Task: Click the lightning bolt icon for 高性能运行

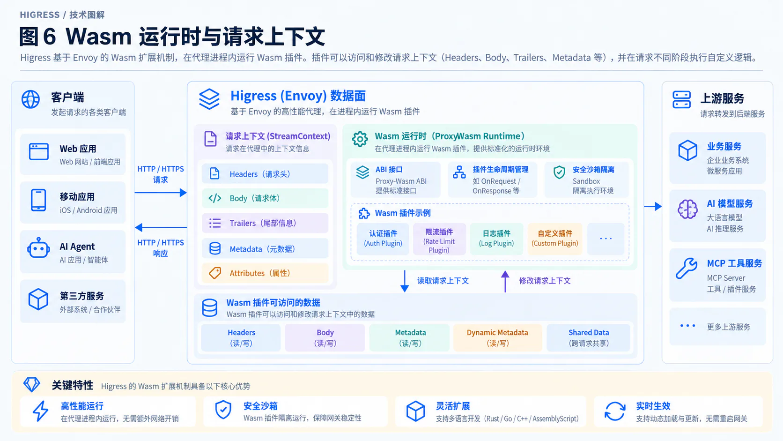Action: 41,411
